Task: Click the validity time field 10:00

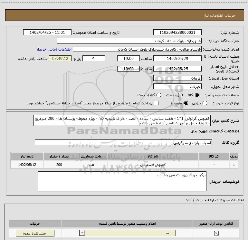Action: tap(129, 69)
